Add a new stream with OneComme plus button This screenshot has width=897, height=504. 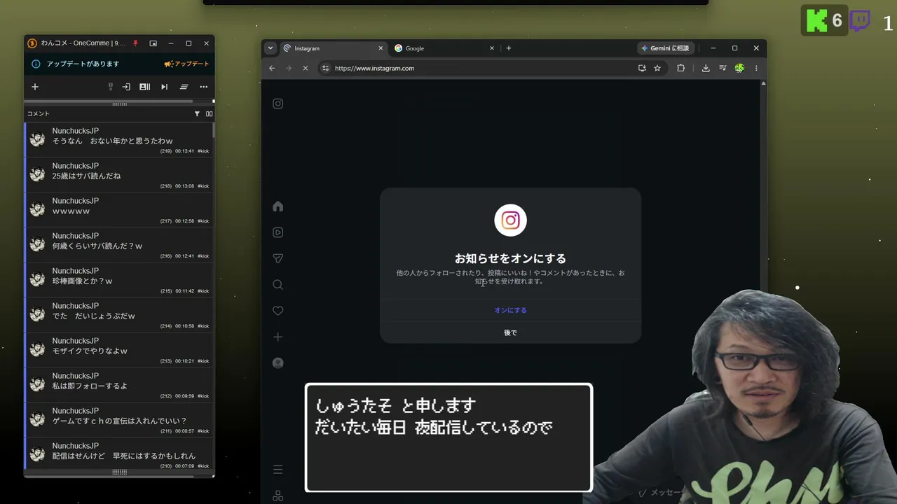[x=35, y=87]
